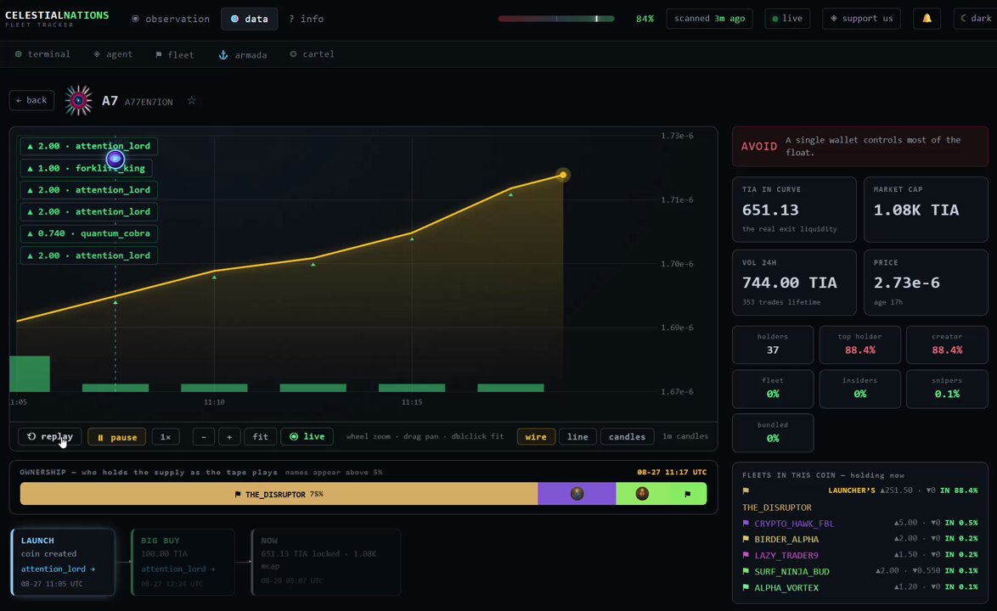Open the data tab

tap(250, 19)
